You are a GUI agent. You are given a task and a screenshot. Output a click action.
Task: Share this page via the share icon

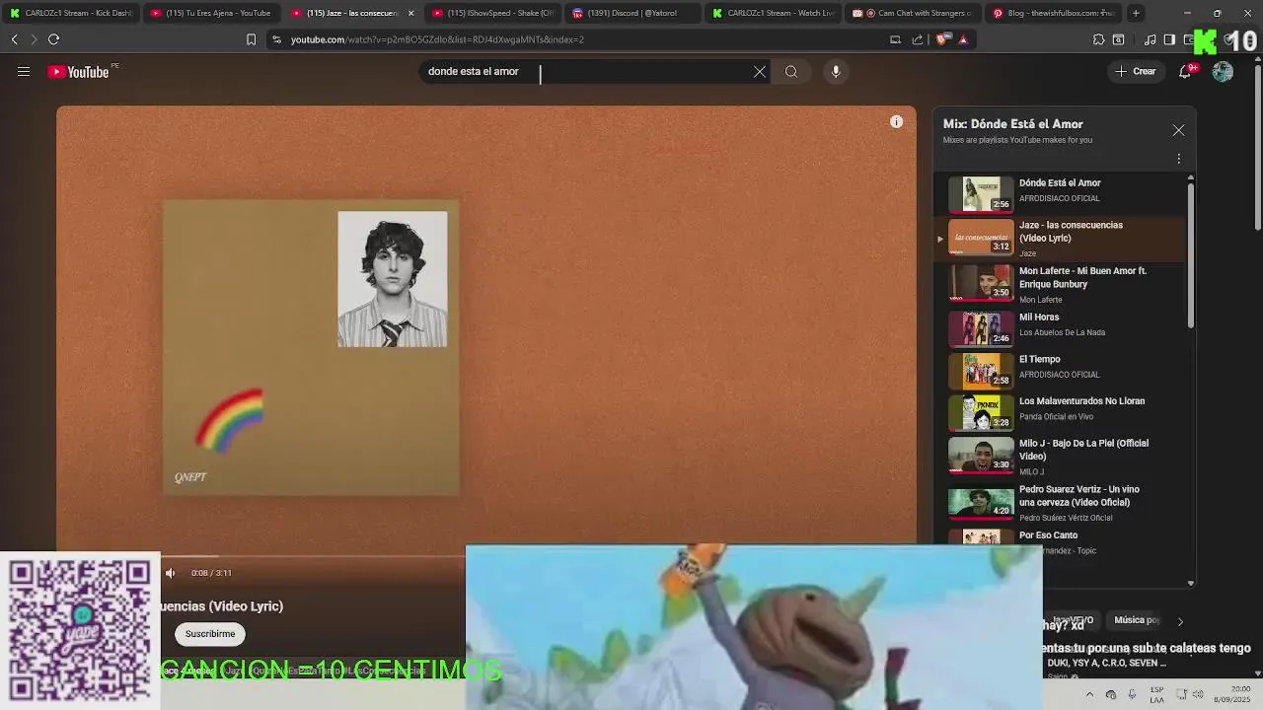click(918, 39)
